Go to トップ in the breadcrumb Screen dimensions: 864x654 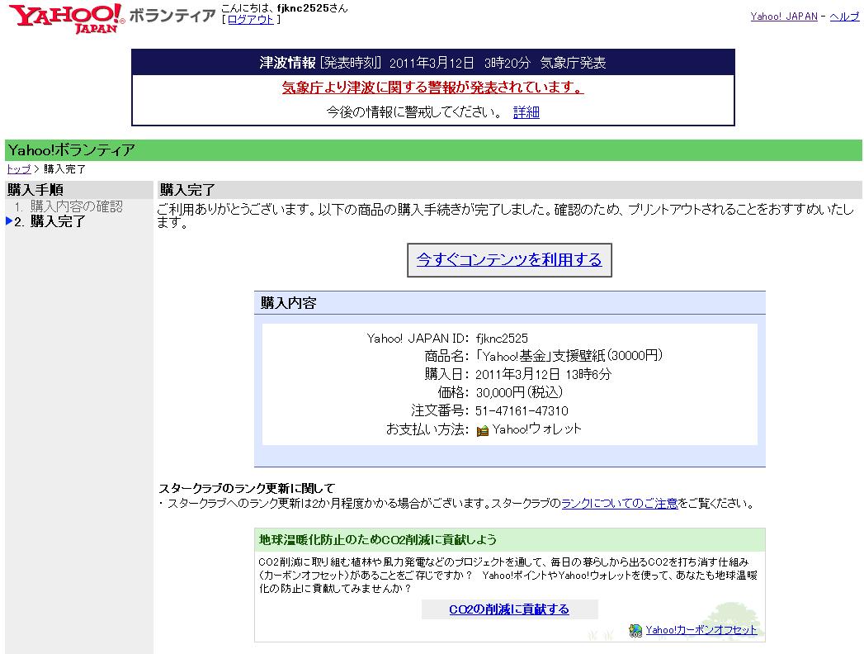click(x=19, y=169)
